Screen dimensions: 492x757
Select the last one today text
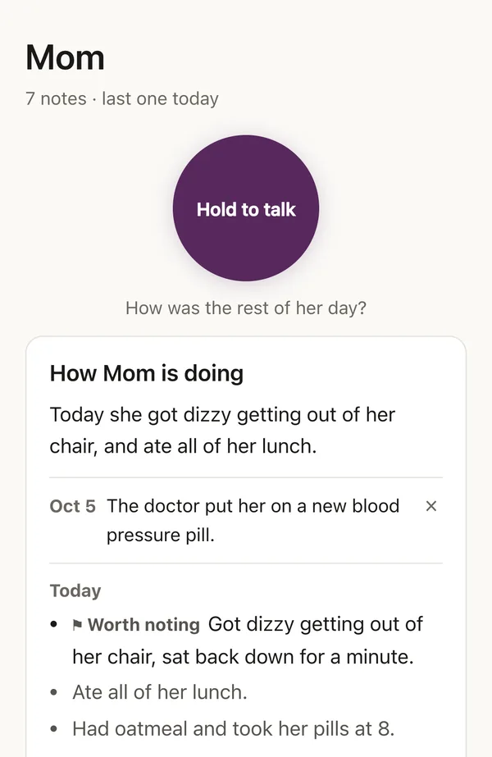(x=160, y=98)
